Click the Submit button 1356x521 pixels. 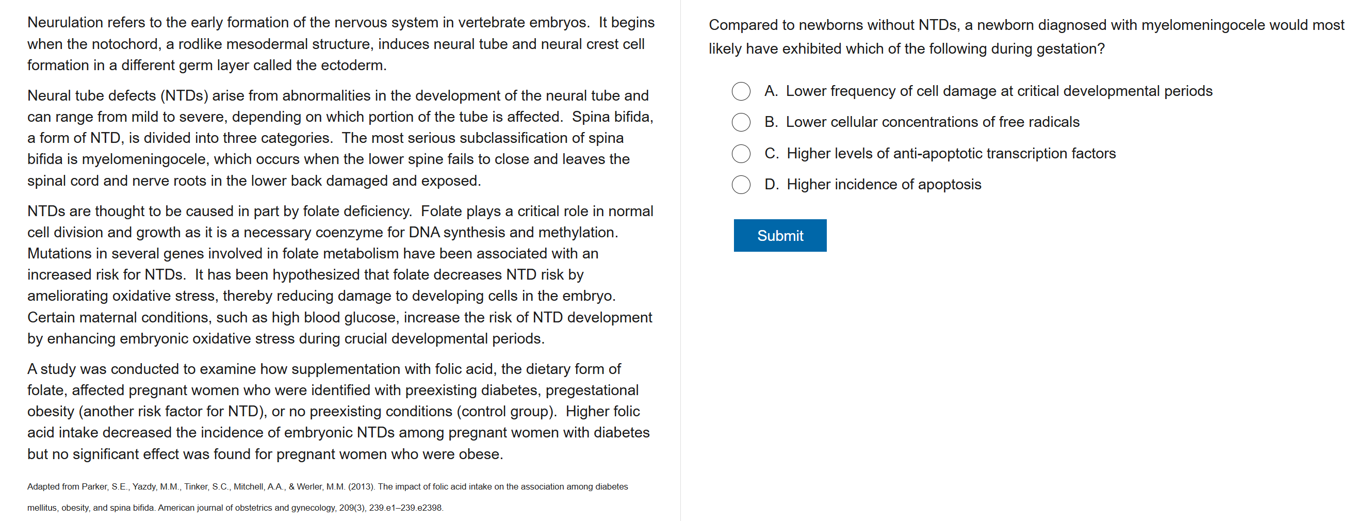pyautogui.click(x=779, y=235)
